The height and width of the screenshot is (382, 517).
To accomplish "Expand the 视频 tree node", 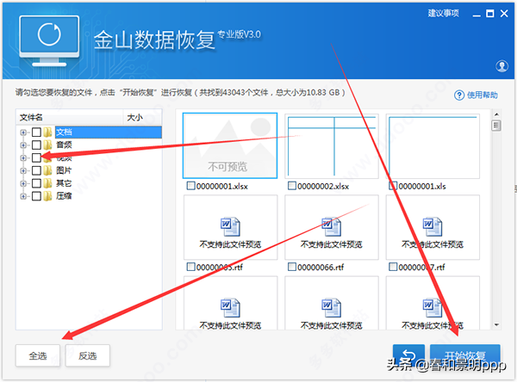I will [23, 157].
